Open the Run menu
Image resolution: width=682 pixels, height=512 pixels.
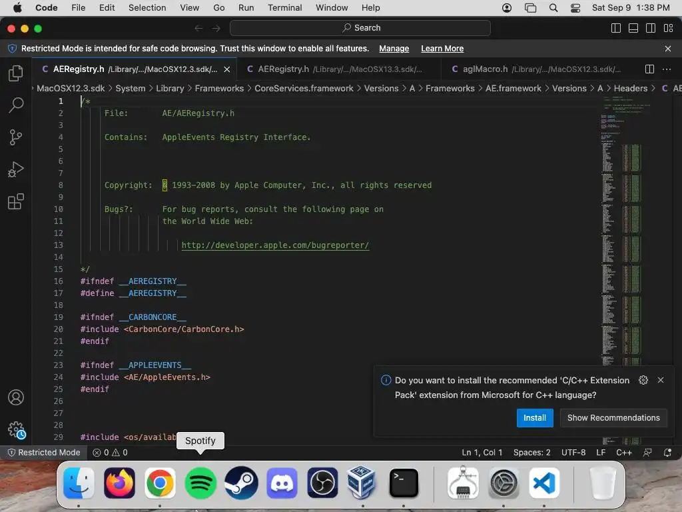coord(246,8)
